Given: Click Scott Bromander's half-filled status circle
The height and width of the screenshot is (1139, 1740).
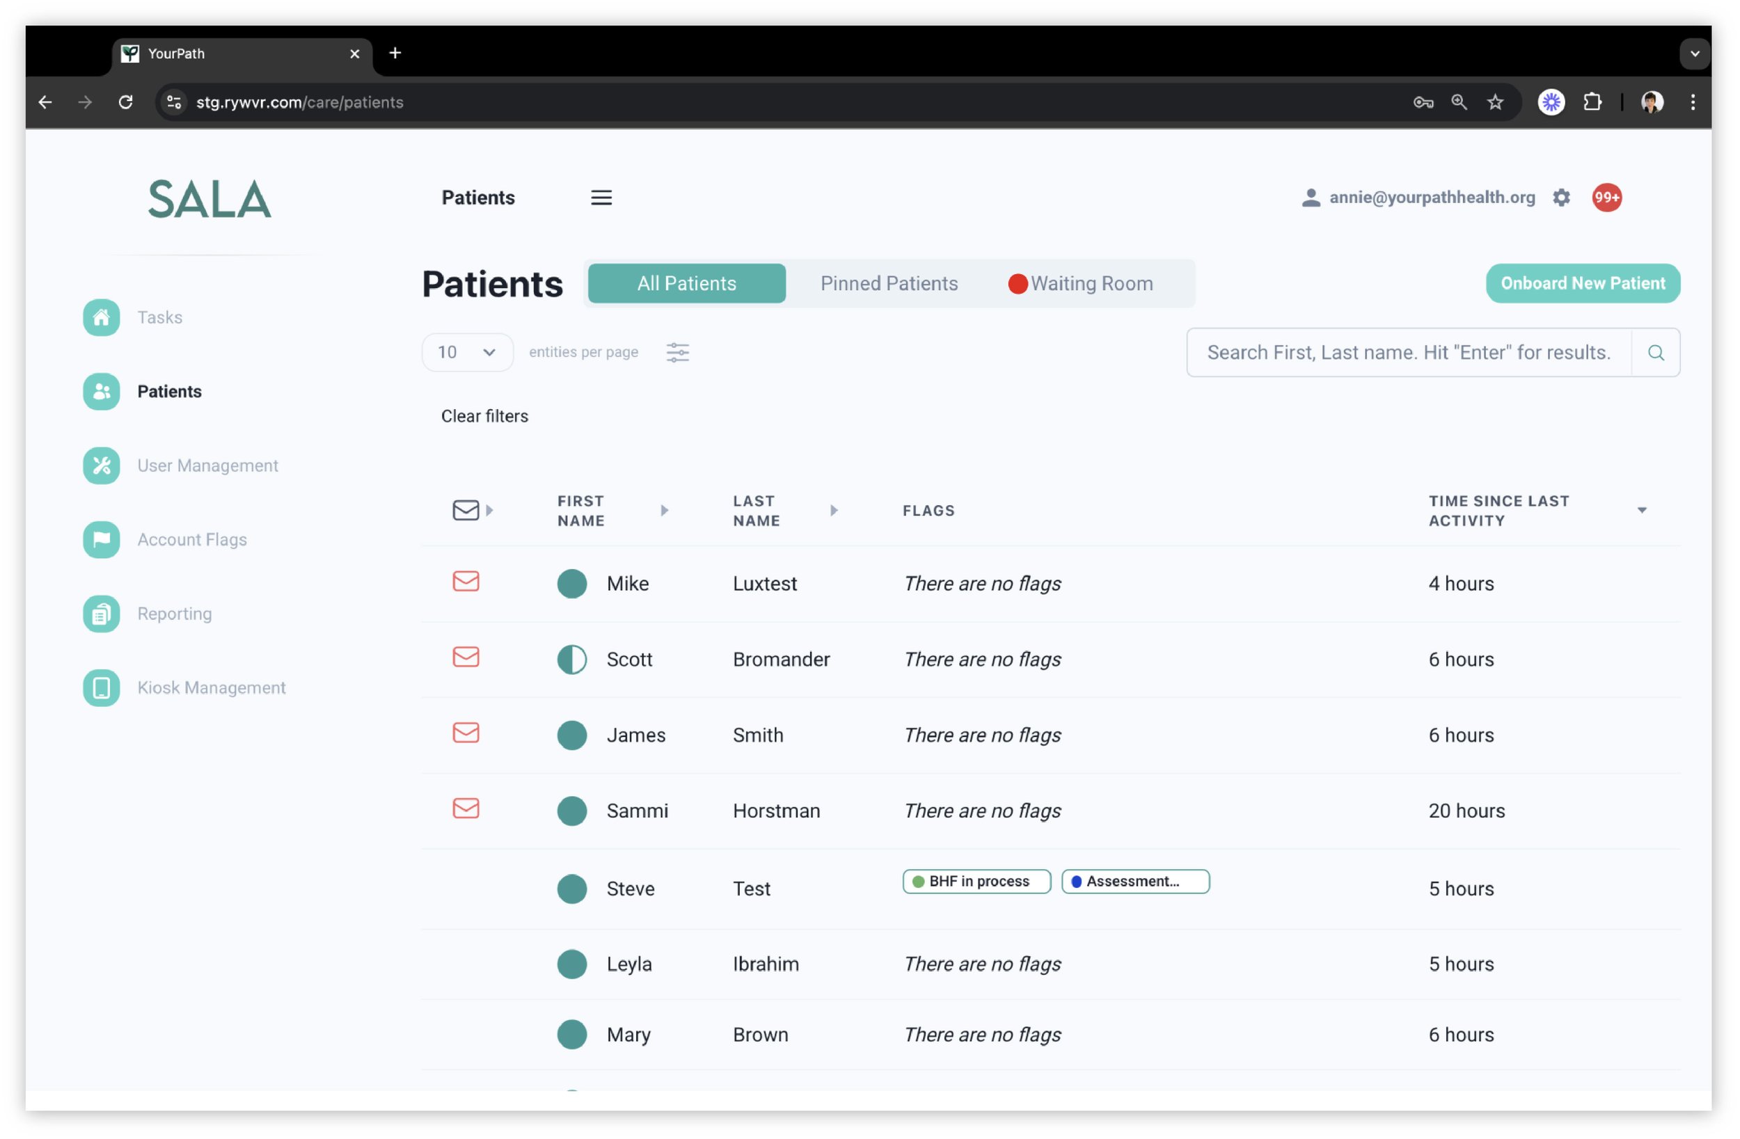Looking at the screenshot, I should click(x=571, y=660).
